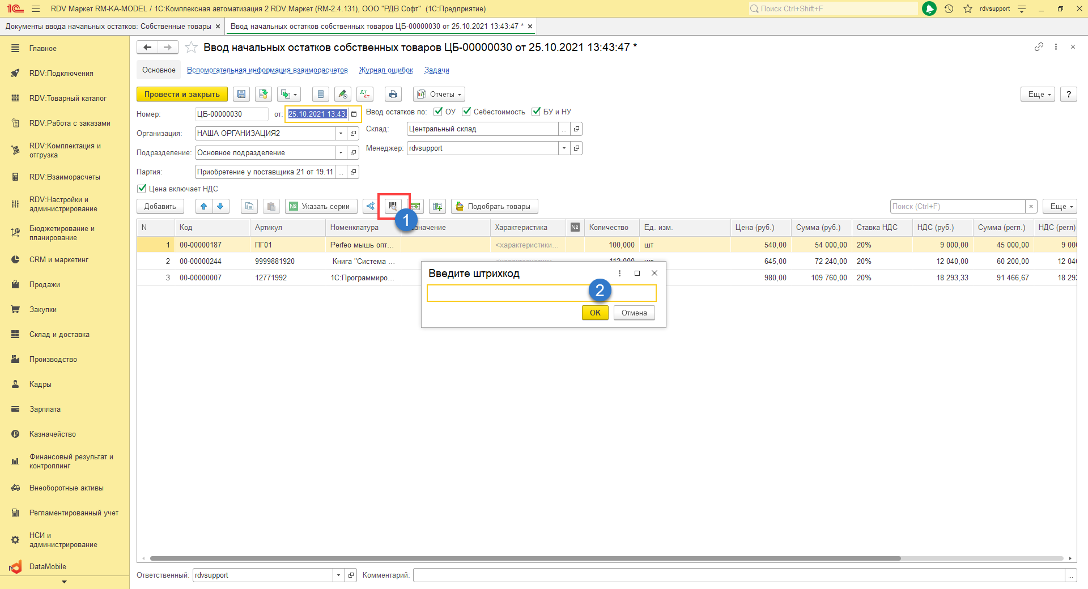Move the row up with the blue arrow
The width and height of the screenshot is (1088, 589).
(x=204, y=207)
